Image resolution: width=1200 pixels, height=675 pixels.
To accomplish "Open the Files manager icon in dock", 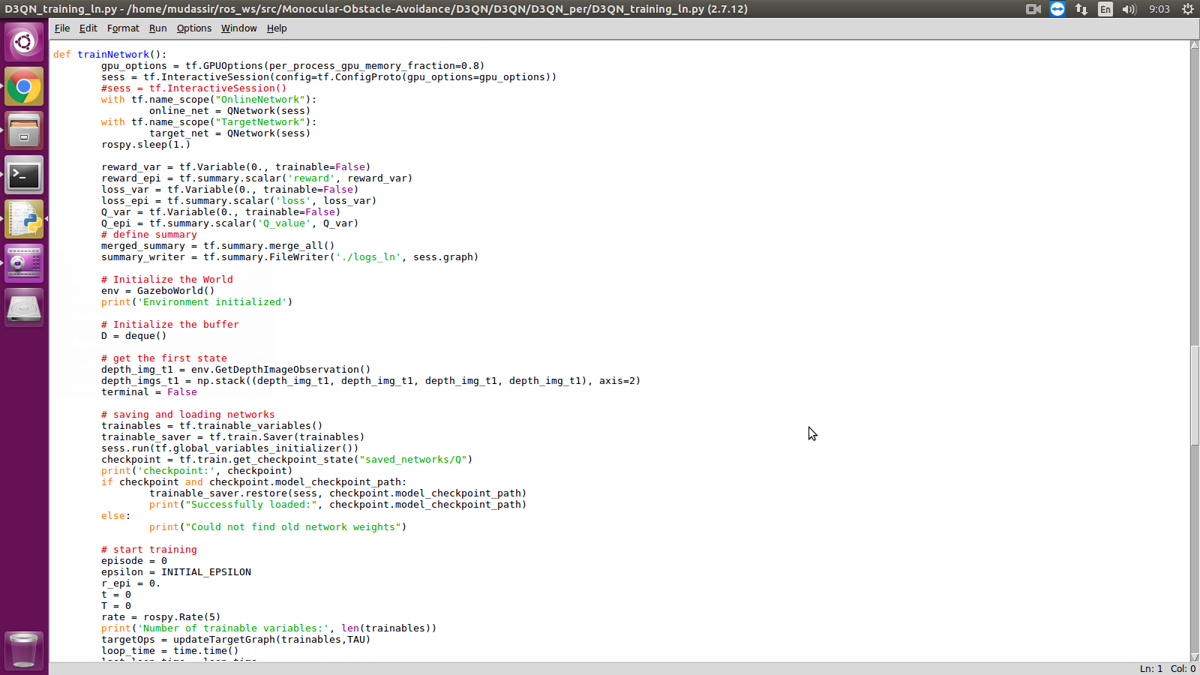I will pos(24,131).
